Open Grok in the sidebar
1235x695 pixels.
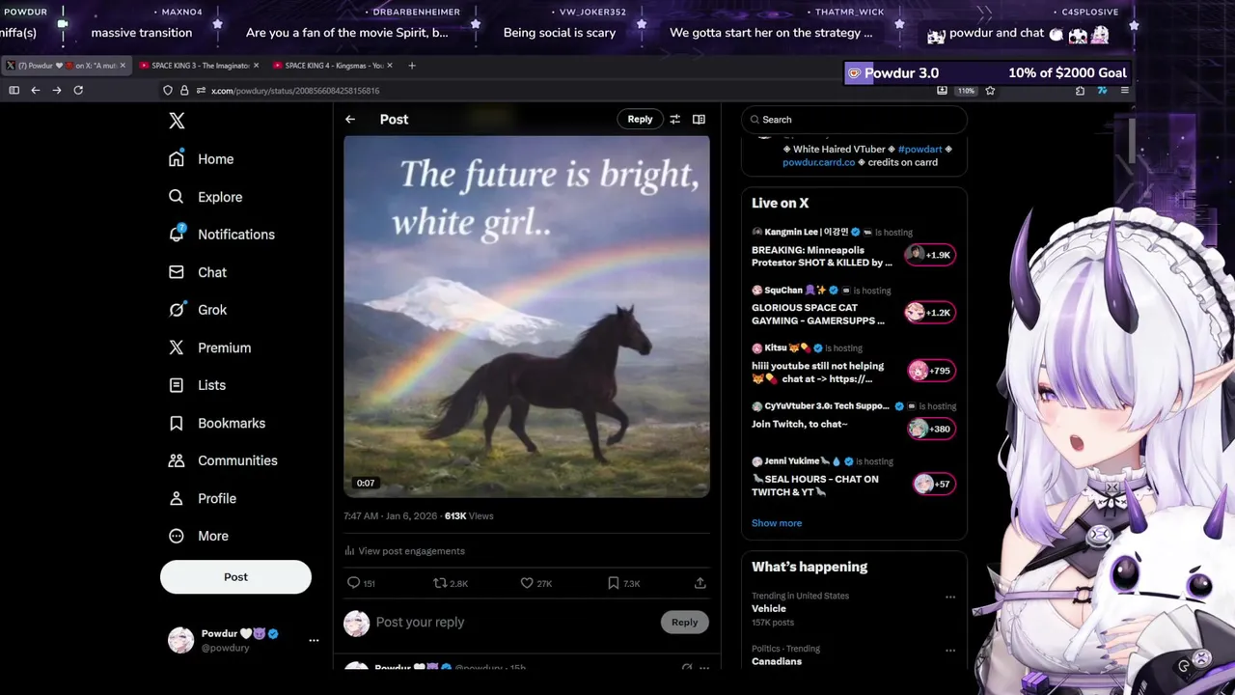[x=198, y=310]
